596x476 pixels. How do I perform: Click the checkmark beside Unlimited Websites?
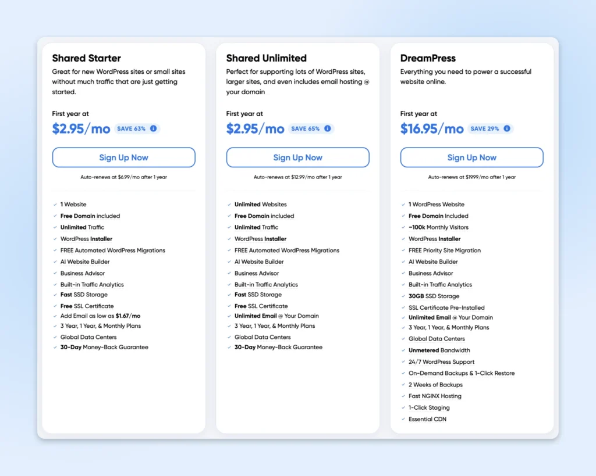(x=229, y=205)
